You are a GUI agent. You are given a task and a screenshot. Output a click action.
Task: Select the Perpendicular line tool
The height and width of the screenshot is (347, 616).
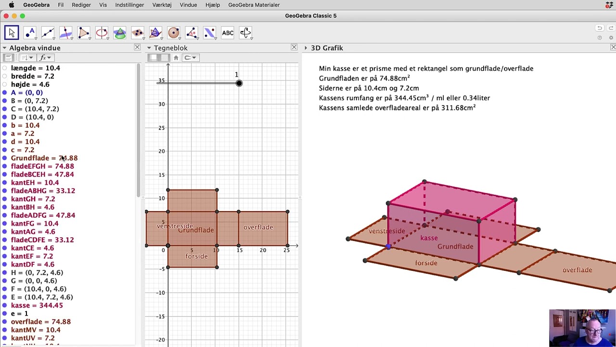tap(66, 33)
